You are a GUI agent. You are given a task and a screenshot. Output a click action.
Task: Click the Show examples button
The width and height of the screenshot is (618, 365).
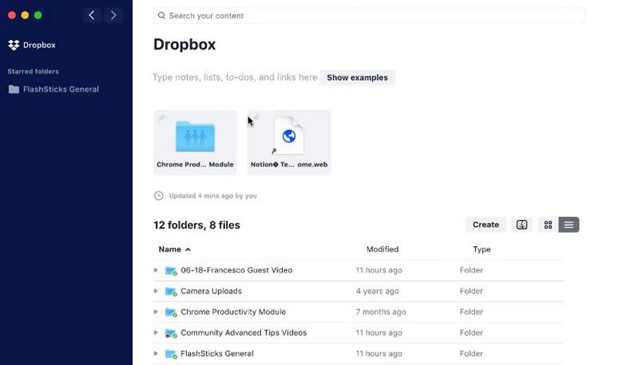tap(357, 78)
